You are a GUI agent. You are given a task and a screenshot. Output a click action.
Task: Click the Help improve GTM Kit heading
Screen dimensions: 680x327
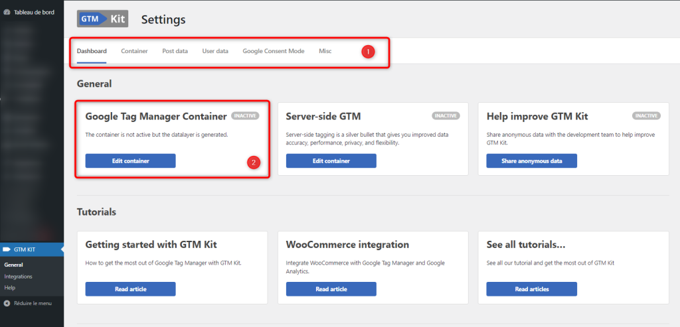click(537, 116)
